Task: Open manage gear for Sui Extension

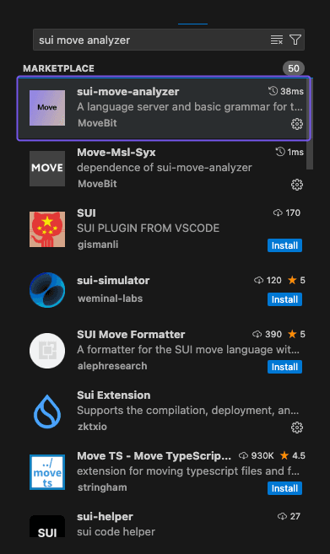Action: [297, 428]
